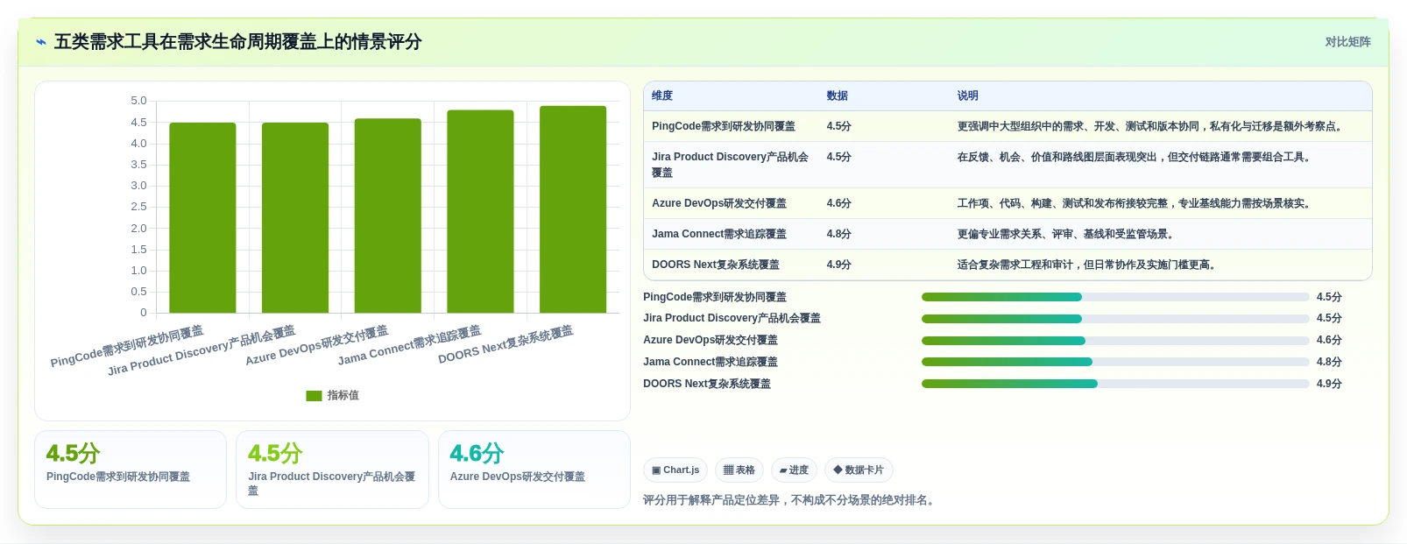Open the 4.5分 Jira Product Discovery card

(332, 470)
